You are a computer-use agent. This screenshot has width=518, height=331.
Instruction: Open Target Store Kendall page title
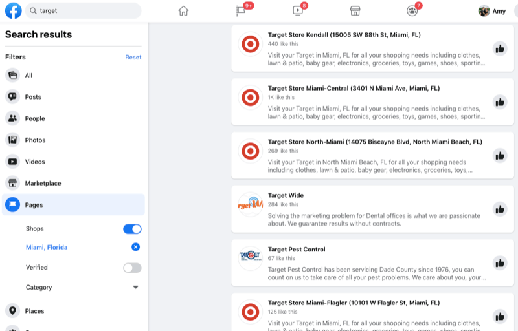344,35
